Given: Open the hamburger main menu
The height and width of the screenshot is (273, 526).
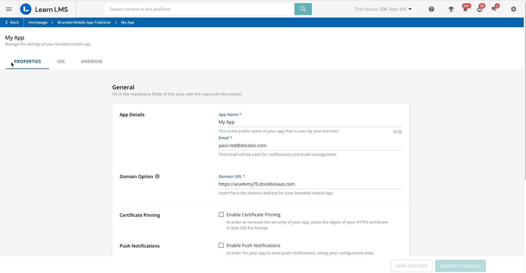Looking at the screenshot, I should coord(9,9).
